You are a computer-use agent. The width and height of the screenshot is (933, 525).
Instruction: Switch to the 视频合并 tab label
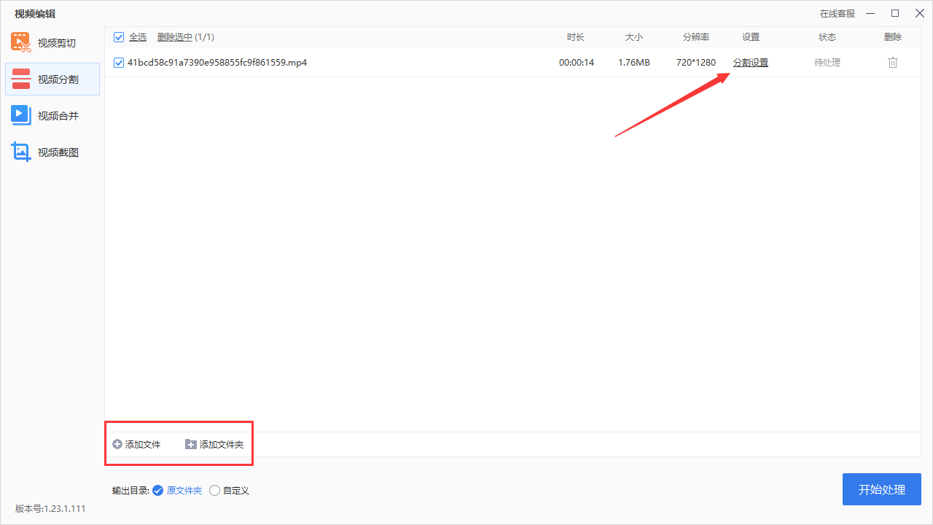[x=58, y=116]
